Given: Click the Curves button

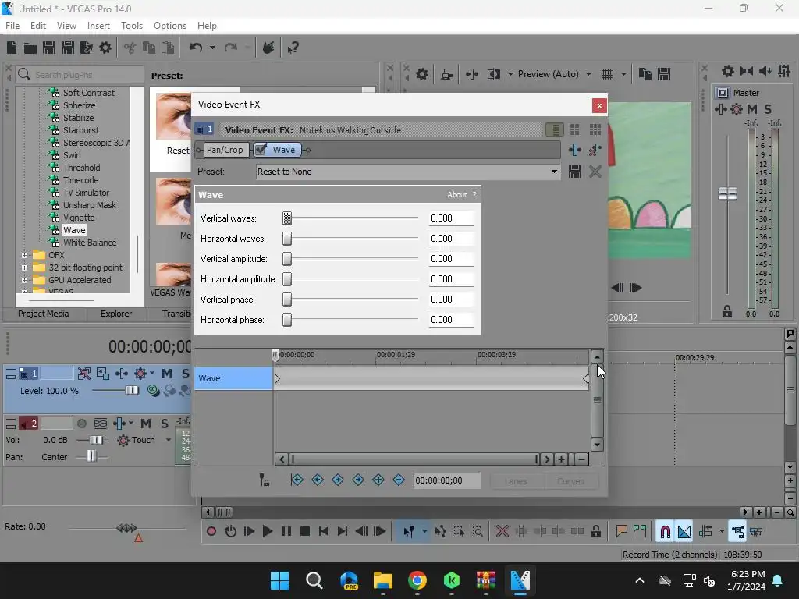Looking at the screenshot, I should click(x=570, y=481).
